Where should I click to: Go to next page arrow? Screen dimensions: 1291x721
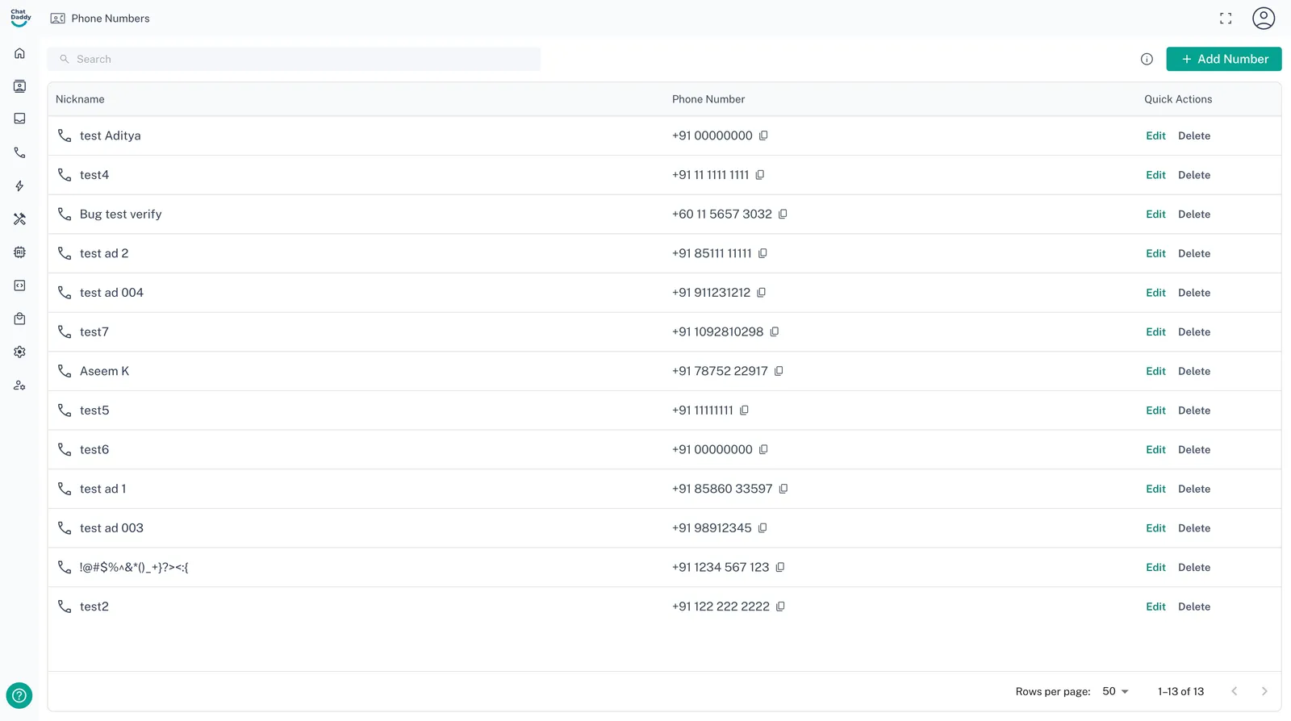pyautogui.click(x=1264, y=691)
